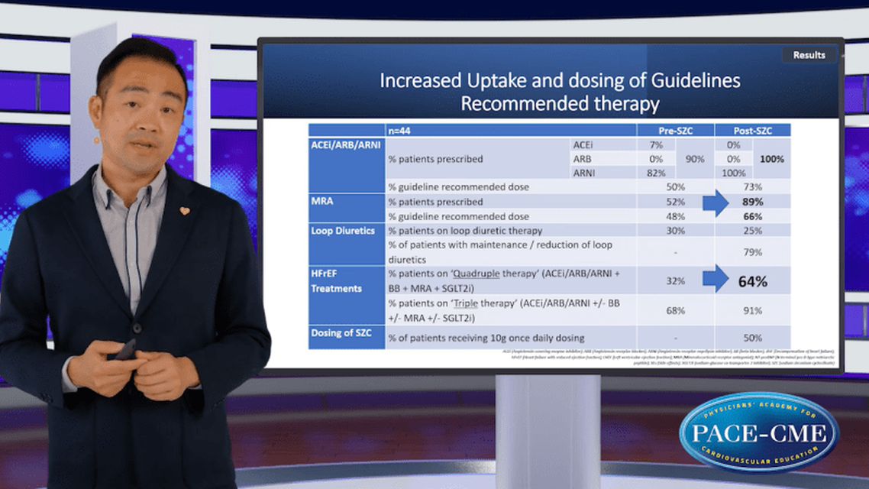Click the bold 100% Post-SZC total value
The width and height of the screenshot is (869, 489).
pyautogui.click(x=772, y=159)
